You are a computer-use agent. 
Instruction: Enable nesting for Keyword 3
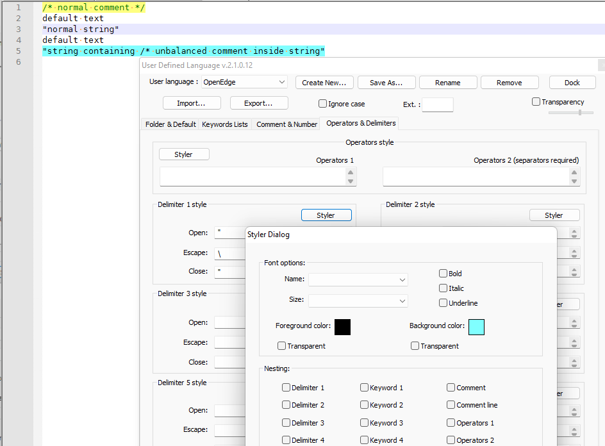(x=364, y=423)
